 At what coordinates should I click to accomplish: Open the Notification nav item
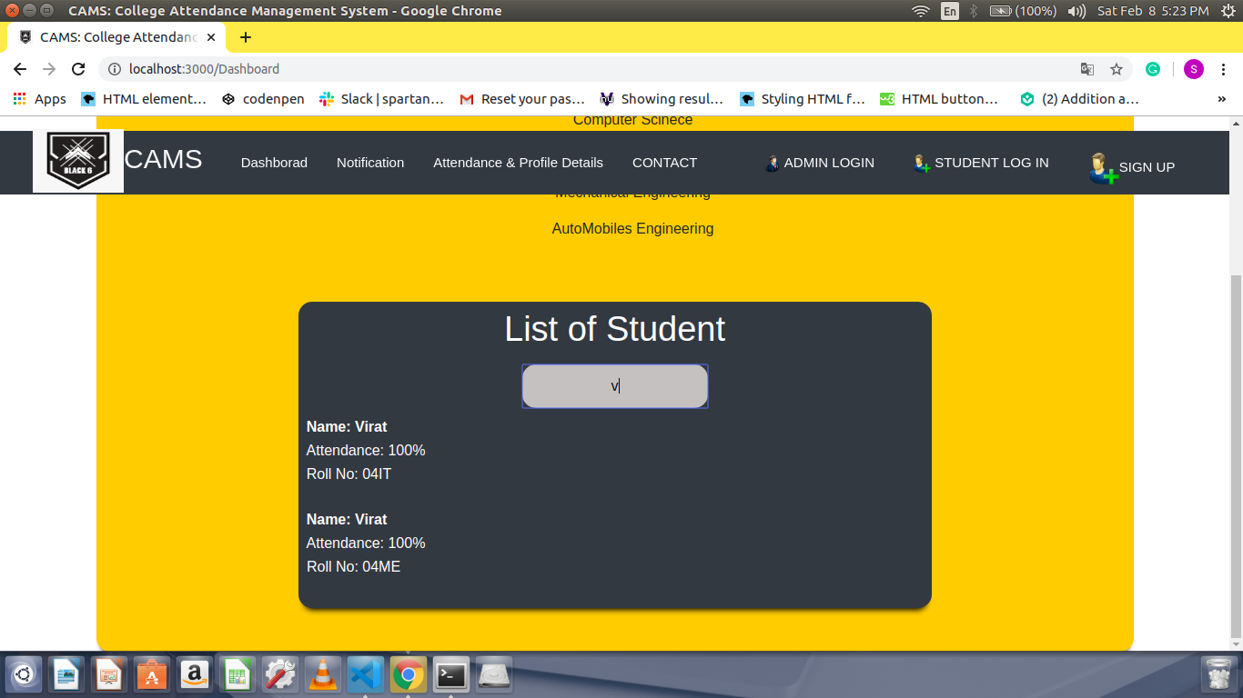click(x=370, y=163)
